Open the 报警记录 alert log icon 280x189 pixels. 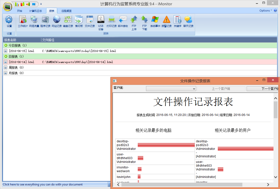point(167,21)
